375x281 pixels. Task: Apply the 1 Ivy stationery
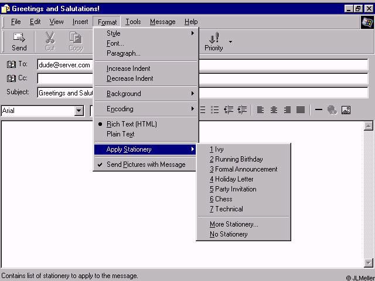(244, 149)
